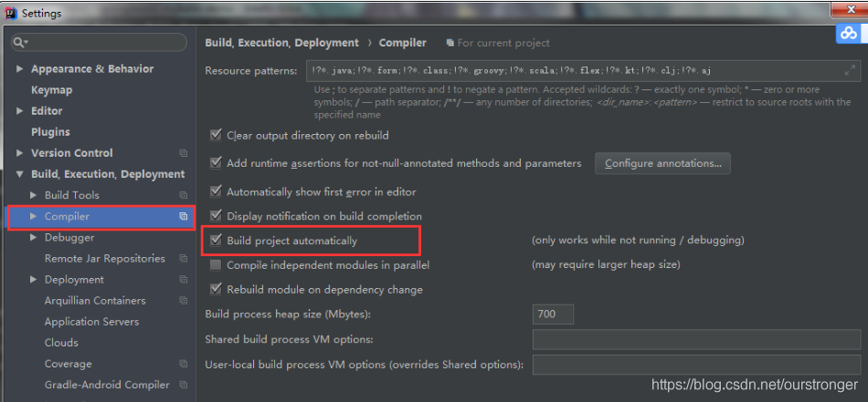Screen dimensions: 868x402
Task: Click the project-scope icon beside Compiler
Action: click(x=184, y=216)
